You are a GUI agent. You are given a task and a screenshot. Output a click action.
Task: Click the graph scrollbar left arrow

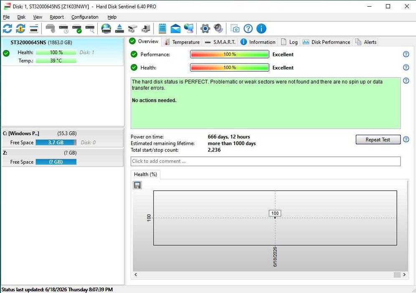click(x=136, y=275)
